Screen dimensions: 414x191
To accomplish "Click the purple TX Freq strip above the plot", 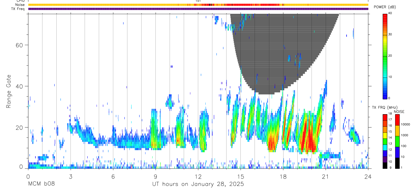I will (198, 9).
